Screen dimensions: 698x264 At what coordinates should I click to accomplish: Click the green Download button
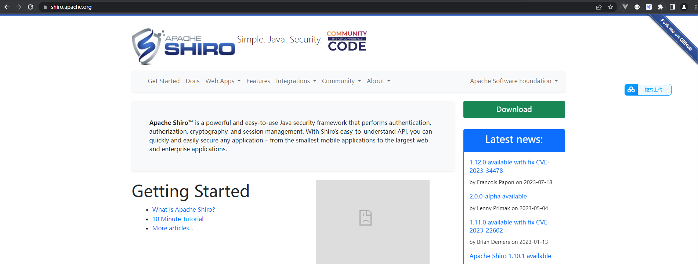point(514,109)
